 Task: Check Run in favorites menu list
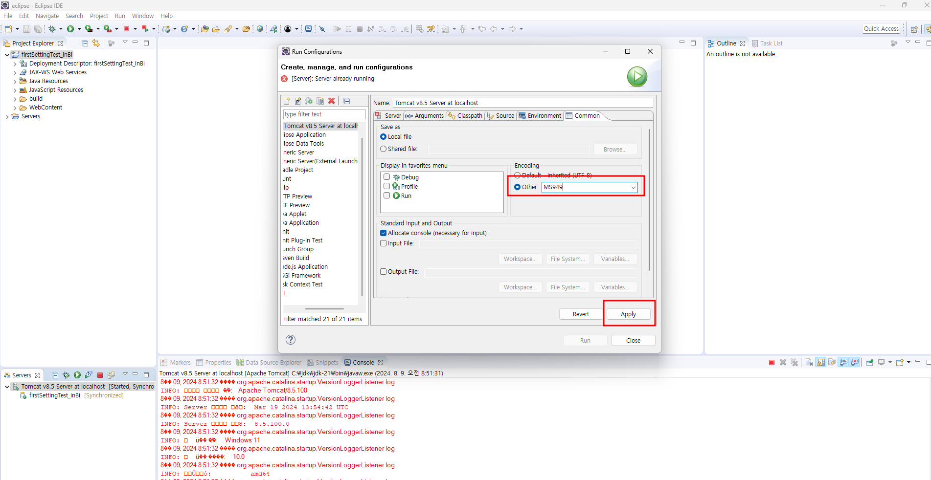pyautogui.click(x=386, y=196)
